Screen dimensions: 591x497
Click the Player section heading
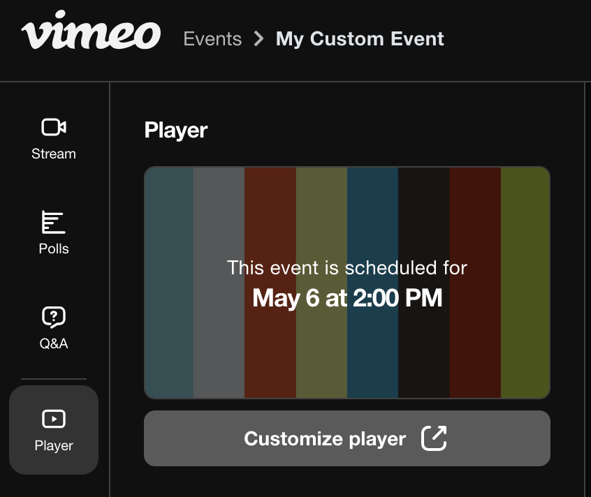point(176,131)
